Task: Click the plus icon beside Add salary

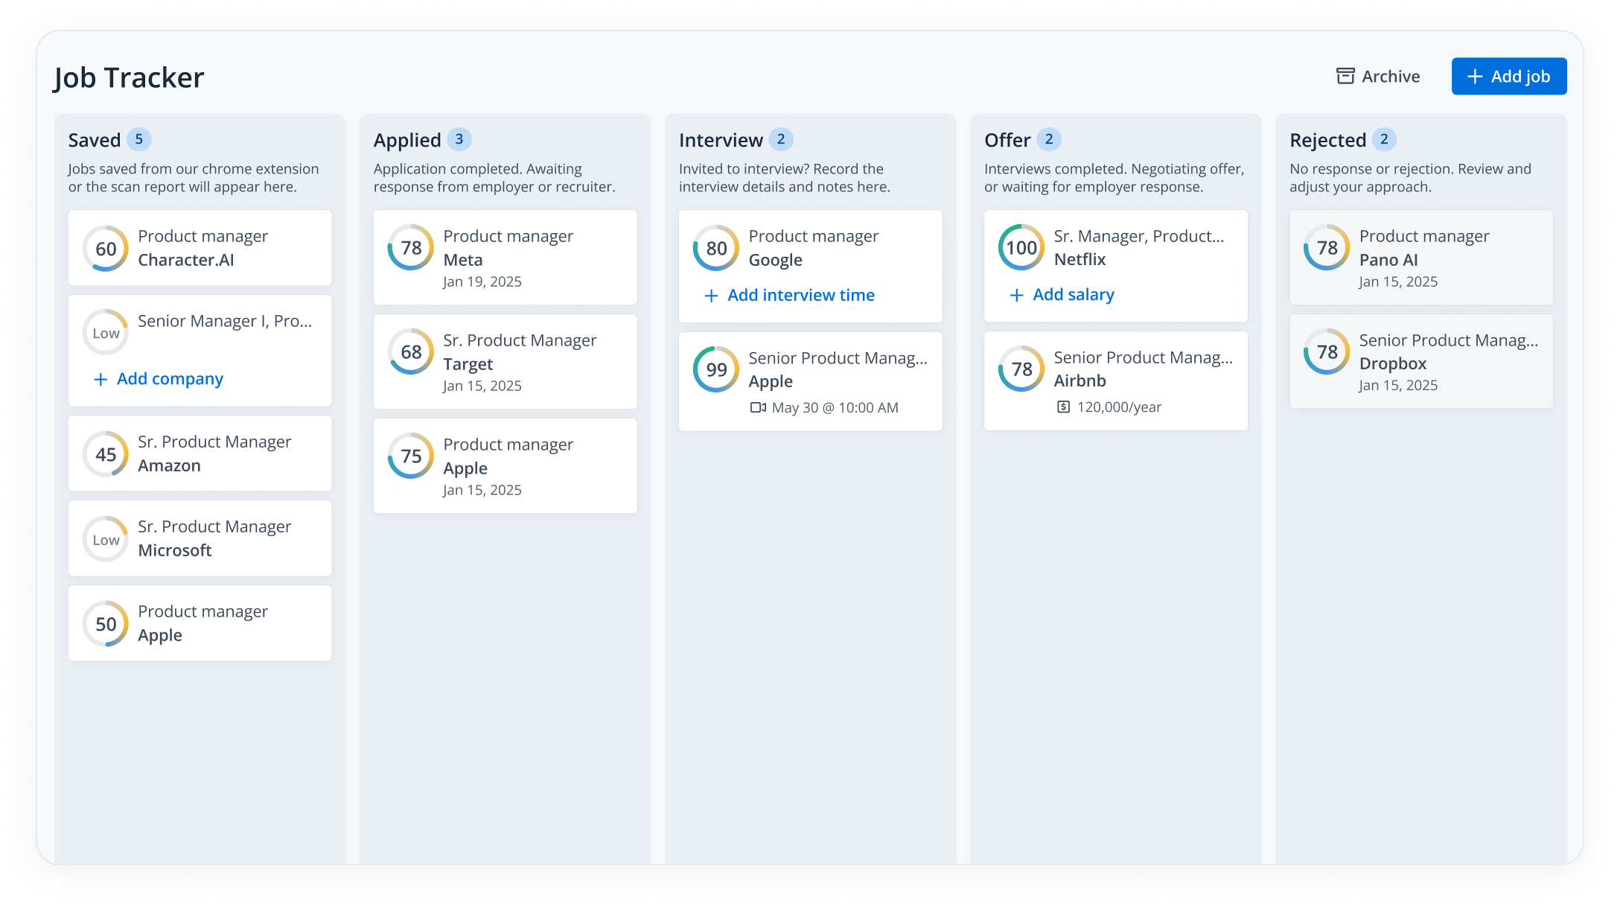Action: (1016, 295)
